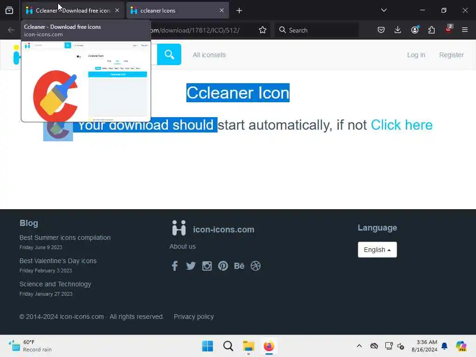This screenshot has height=357, width=476.
Task: Close the 'Ccleaner - Download free icons' tab
Action: pos(117,10)
